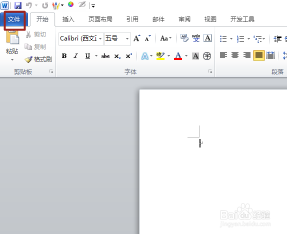Expand the 粘贴 paste options arrow
Screen dimensions: 287x234
12,59
